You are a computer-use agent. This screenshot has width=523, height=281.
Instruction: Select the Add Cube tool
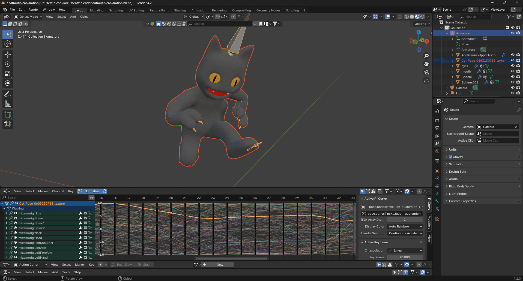pos(8,115)
